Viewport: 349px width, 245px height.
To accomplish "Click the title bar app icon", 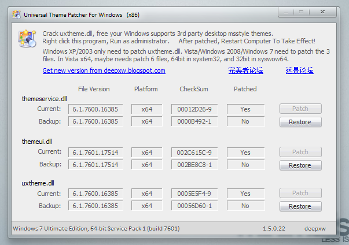I will point(16,14).
